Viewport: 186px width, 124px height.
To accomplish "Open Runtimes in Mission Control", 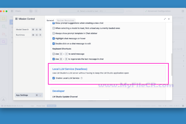I will (29, 35).
